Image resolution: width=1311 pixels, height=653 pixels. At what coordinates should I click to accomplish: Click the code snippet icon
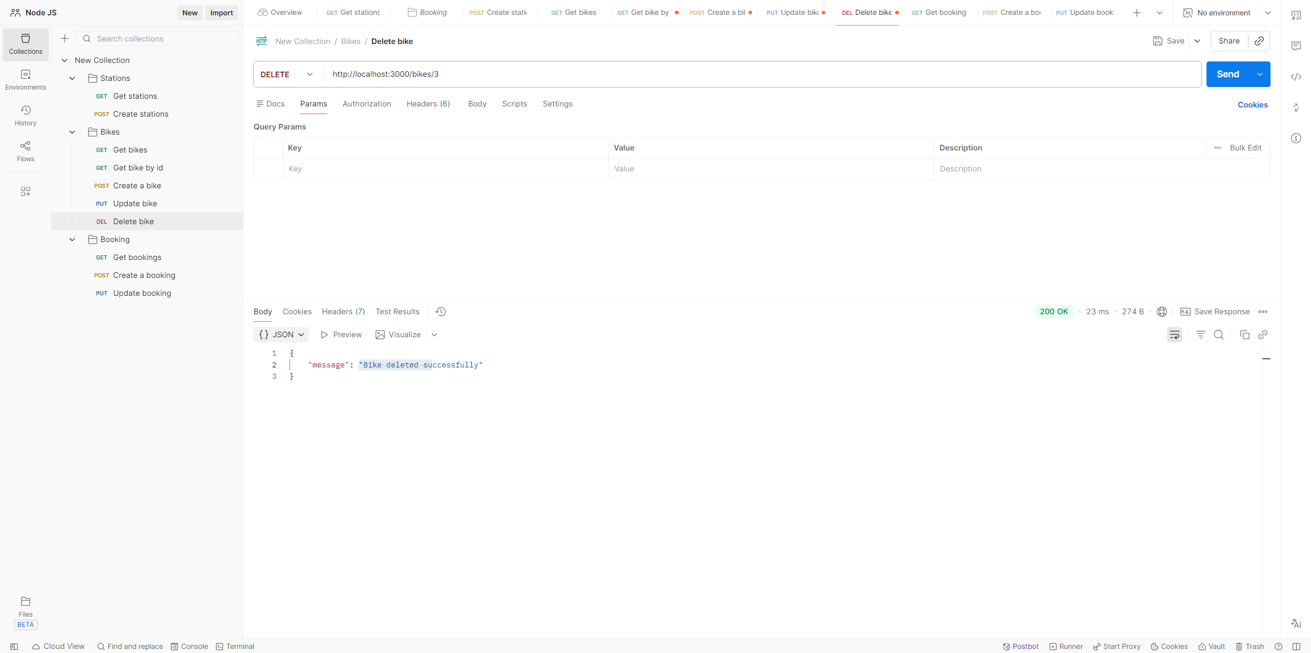point(1296,77)
